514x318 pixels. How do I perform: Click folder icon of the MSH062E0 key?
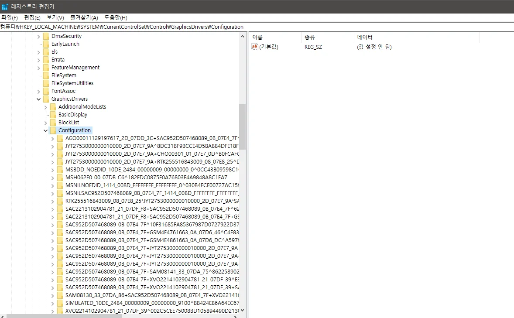point(60,178)
